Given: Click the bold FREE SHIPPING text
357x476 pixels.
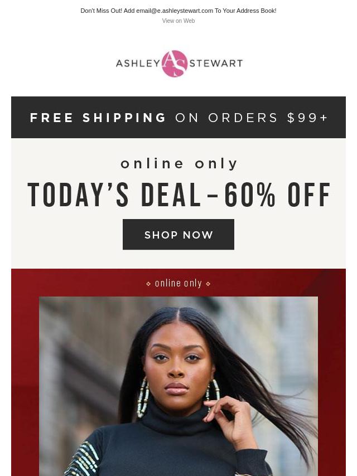Looking at the screenshot, I should click(98, 118).
